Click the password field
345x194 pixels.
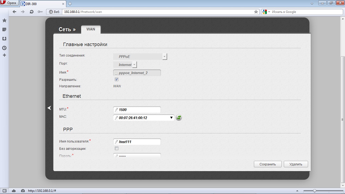click(x=137, y=155)
